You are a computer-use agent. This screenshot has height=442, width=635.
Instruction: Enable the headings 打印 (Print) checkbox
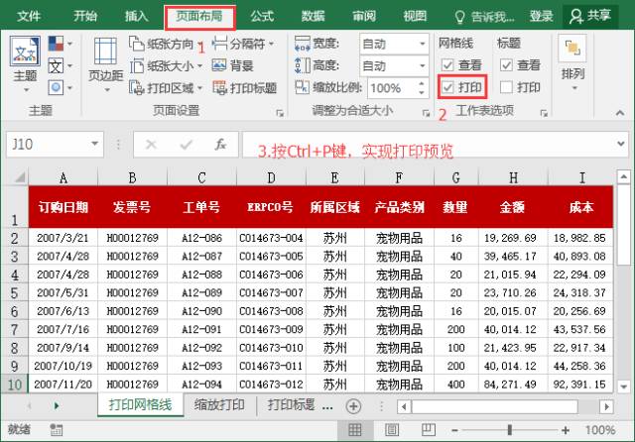(506, 87)
